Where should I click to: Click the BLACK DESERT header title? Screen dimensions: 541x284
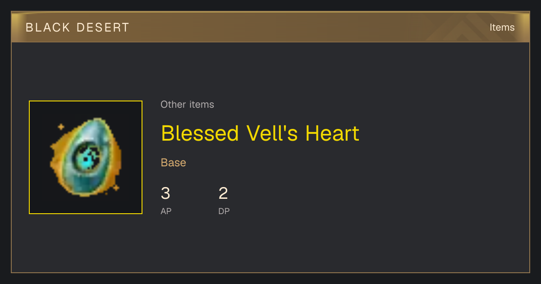tap(78, 27)
